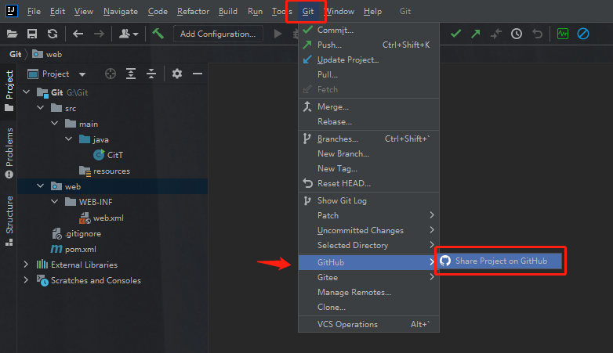This screenshot has height=353, width=613.
Task: Navigate back with the left arrow icon
Action: click(78, 34)
